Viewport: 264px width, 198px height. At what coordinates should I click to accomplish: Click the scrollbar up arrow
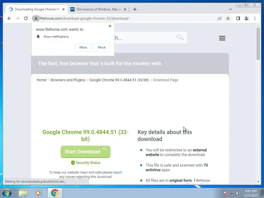[258, 26]
